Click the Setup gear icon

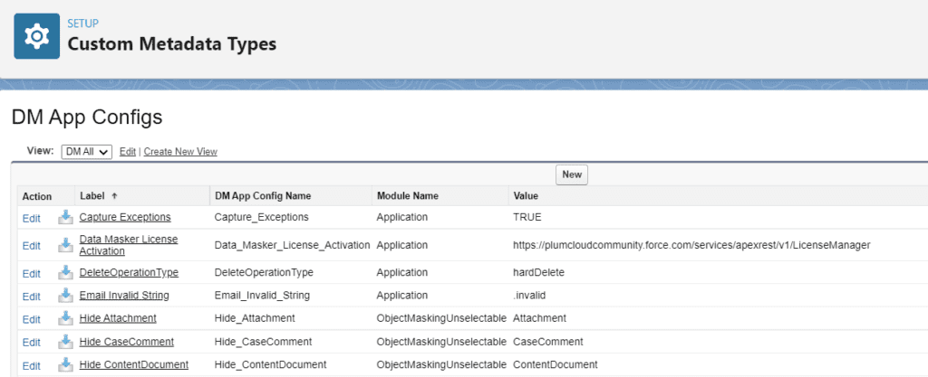pos(36,35)
